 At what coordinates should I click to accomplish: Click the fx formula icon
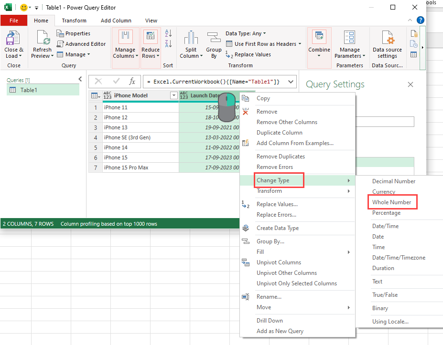132,82
